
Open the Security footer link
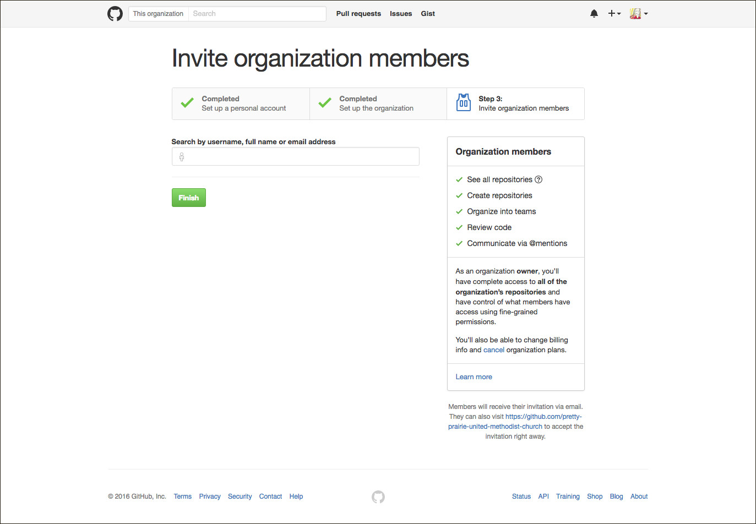[x=240, y=496]
